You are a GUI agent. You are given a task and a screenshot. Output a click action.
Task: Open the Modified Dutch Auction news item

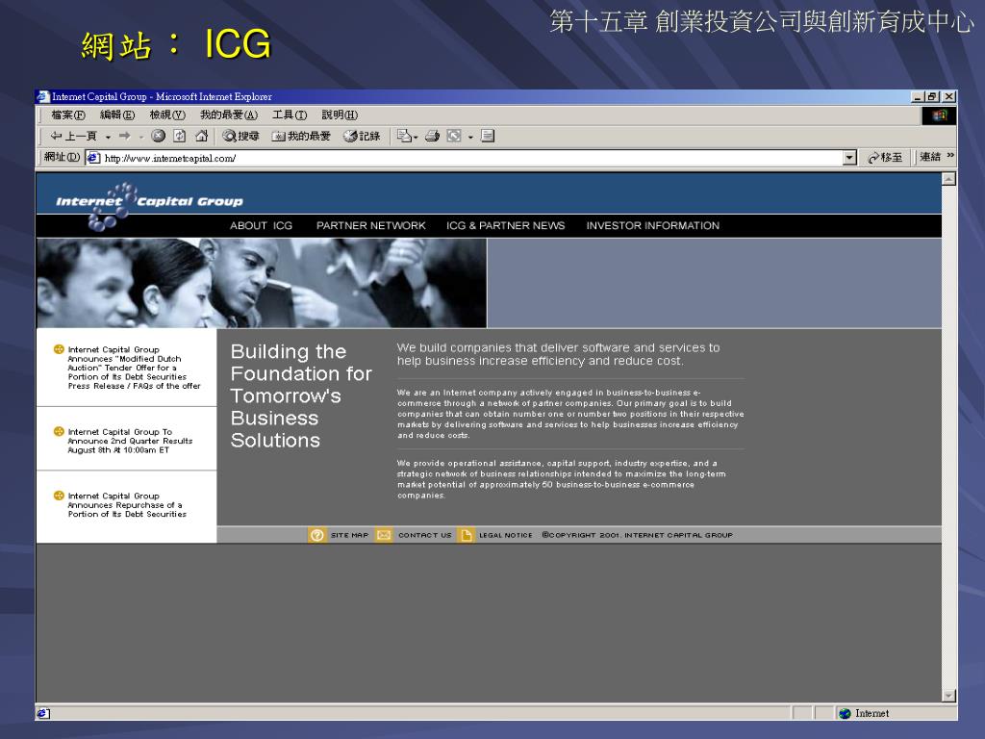134,368
